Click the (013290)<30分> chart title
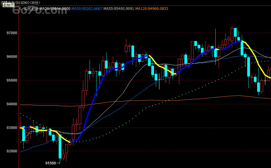The image size is (271, 168). pyautogui.click(x=28, y=3)
